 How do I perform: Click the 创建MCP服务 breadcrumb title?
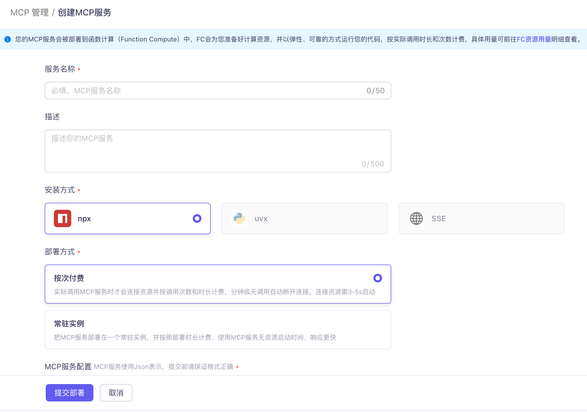(x=84, y=12)
